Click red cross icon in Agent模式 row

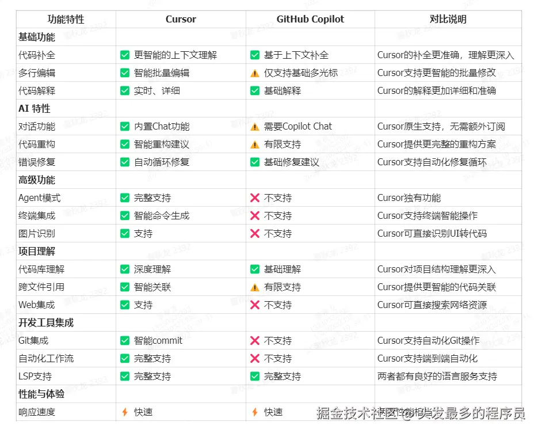(255, 197)
